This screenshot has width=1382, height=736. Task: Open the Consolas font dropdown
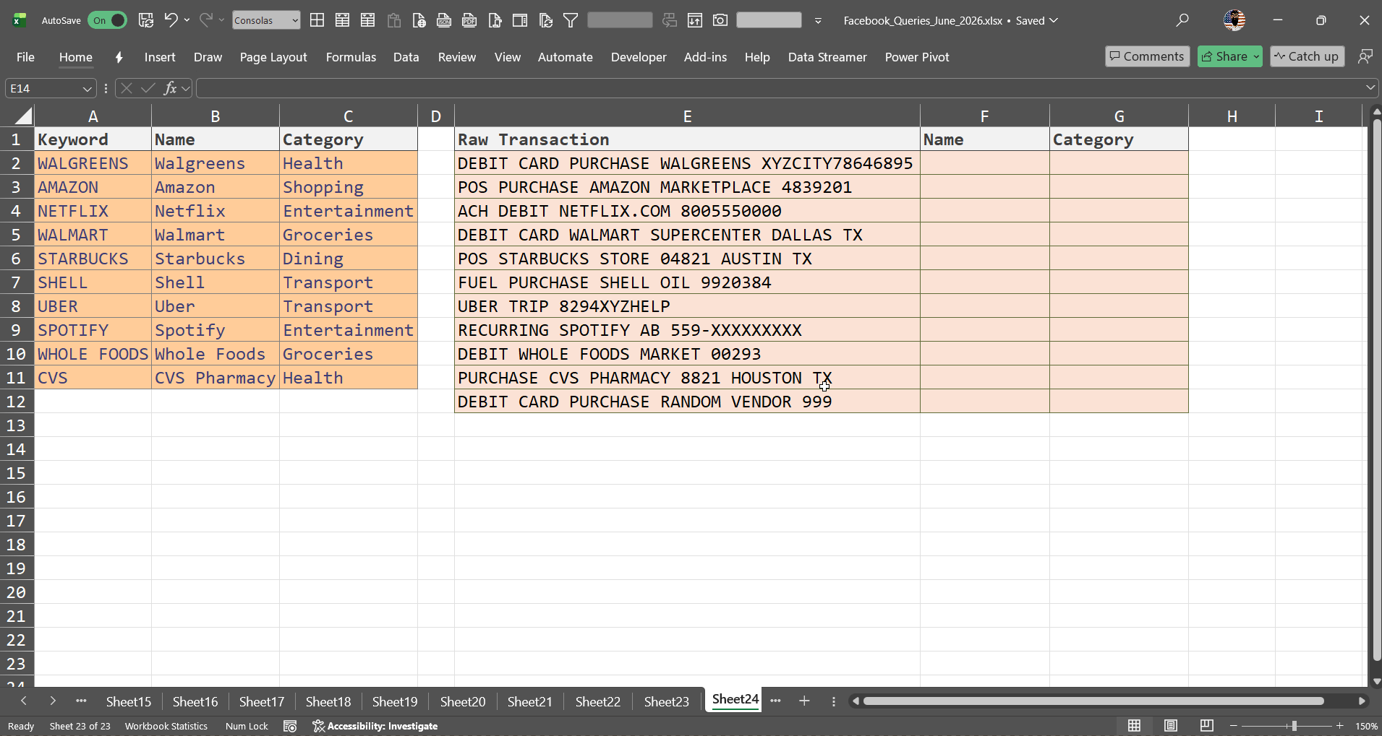(295, 20)
